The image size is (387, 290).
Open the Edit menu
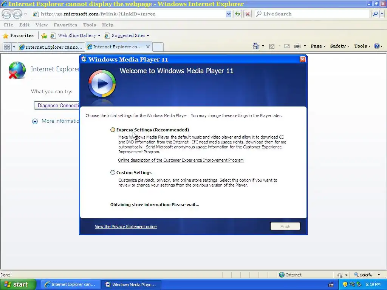point(24,25)
